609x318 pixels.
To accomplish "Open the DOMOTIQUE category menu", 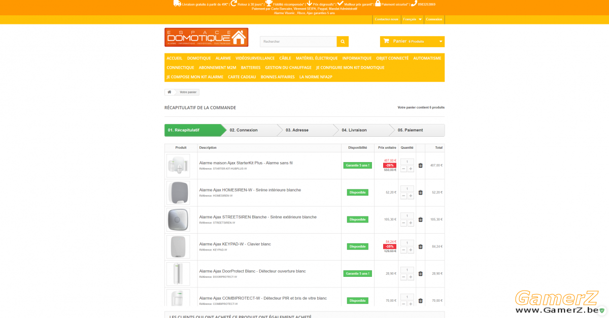I will (199, 58).
